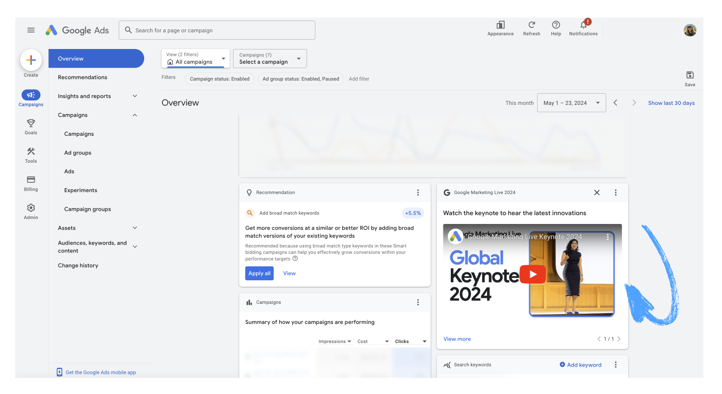This screenshot has height=394, width=722.
Task: Select Ad groups in the sidebar menu
Action: point(77,152)
